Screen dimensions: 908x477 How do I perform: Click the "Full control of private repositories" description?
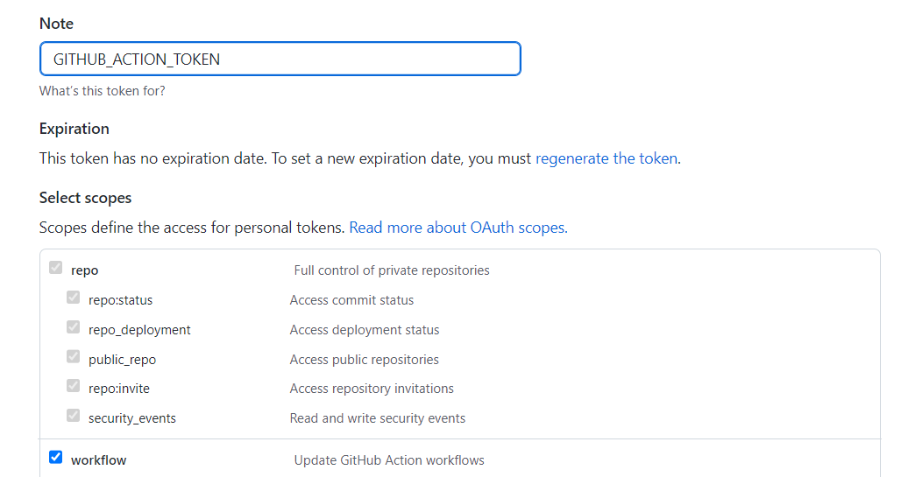pos(392,270)
